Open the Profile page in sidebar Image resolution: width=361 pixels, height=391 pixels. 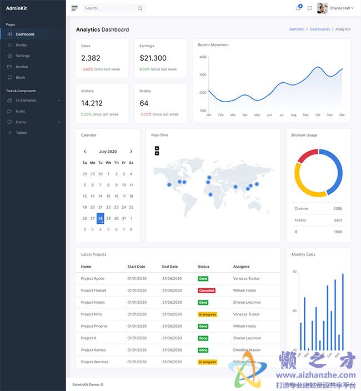tap(21, 45)
